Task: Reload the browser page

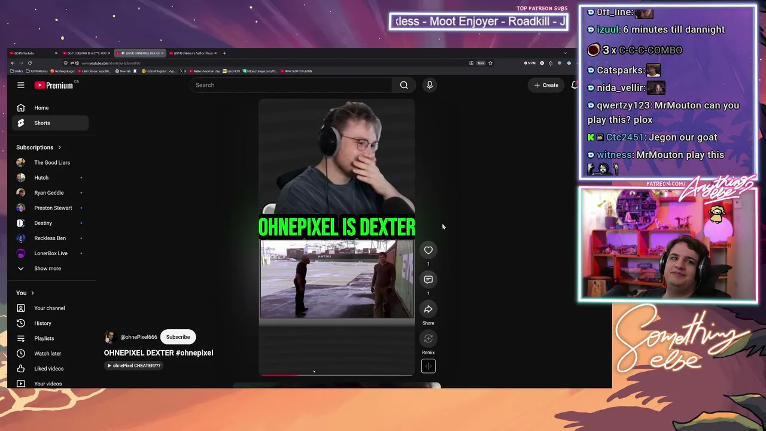Action: coord(29,63)
